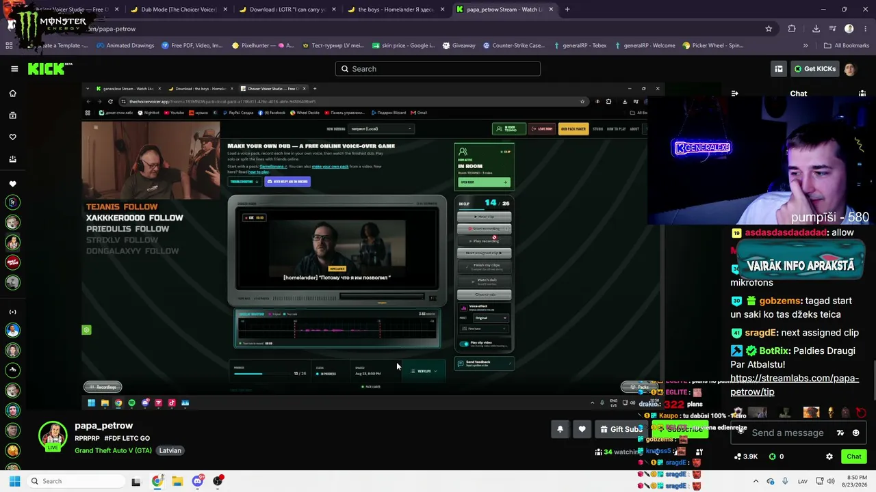Focus the Windows taskbar Search box
876x492 pixels.
click(75, 481)
